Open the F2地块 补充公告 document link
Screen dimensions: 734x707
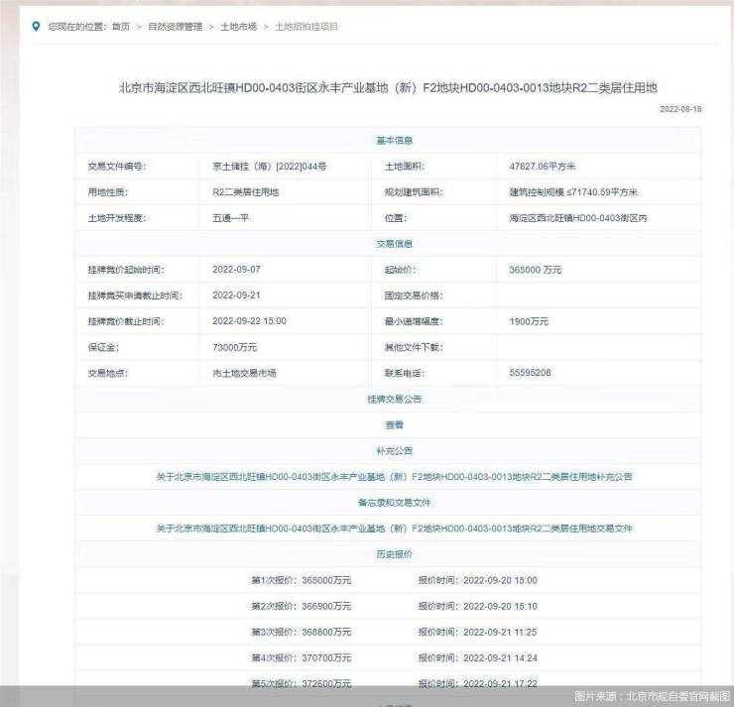tap(394, 477)
